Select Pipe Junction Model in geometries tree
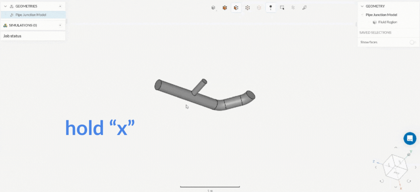The height and width of the screenshot is (192, 420). (x=31, y=15)
